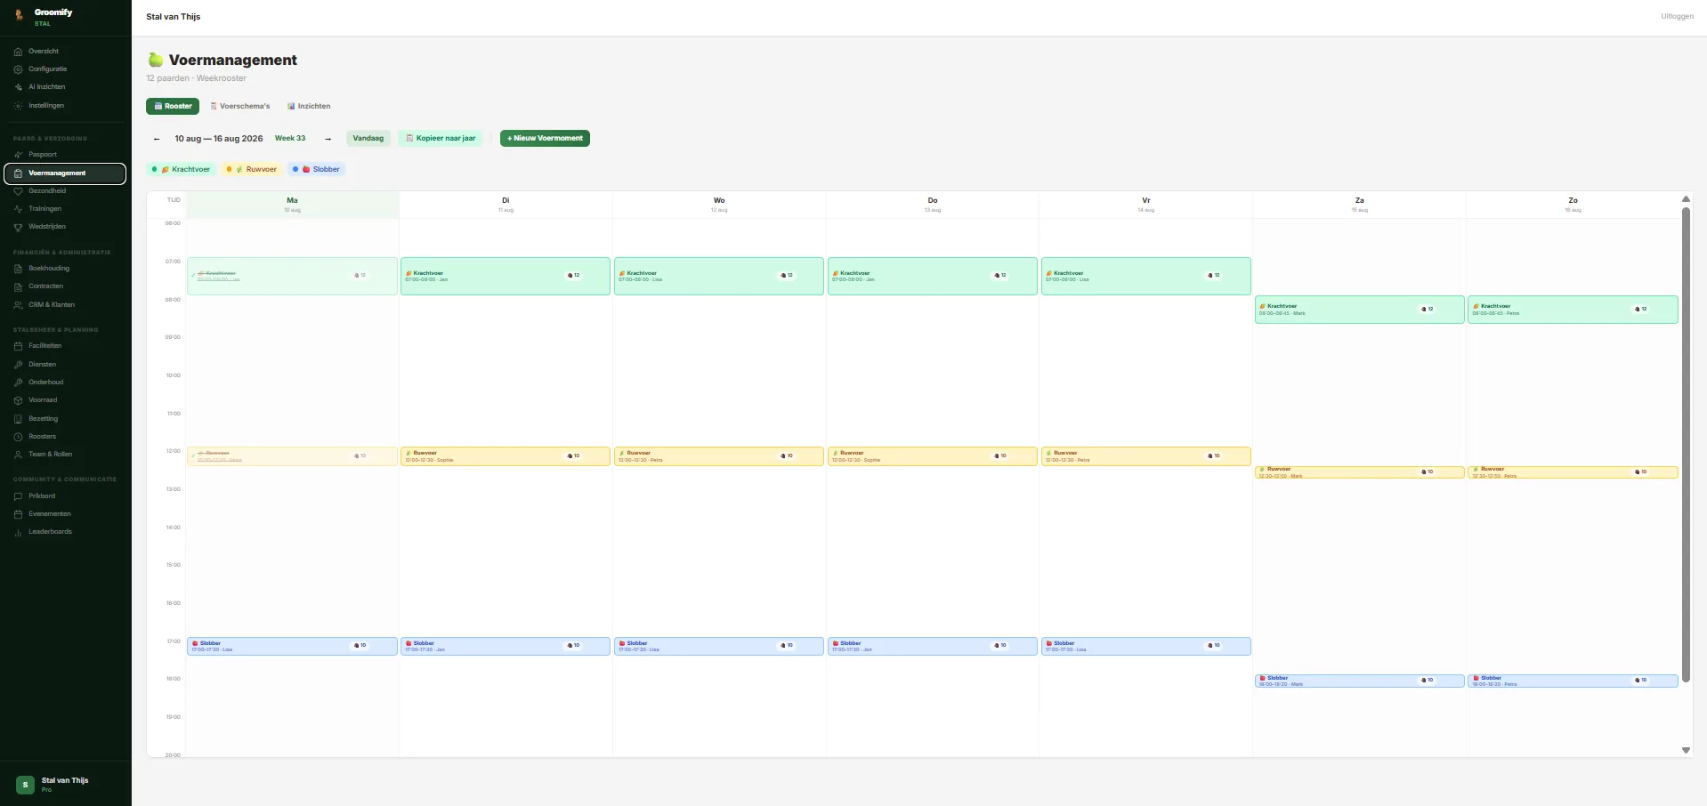1707x806 pixels.
Task: Click Kopieer naar jaar button
Action: click(x=441, y=138)
